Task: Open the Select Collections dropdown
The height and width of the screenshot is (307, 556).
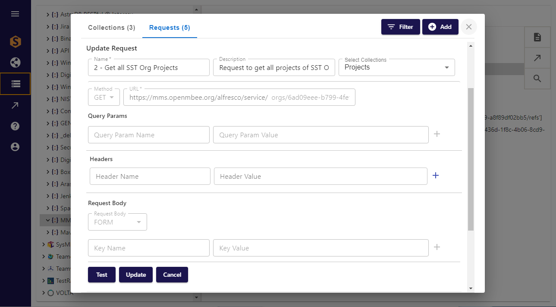Action: click(x=396, y=67)
